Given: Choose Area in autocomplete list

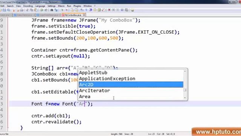Looking at the screenshot, I should pyautogui.click(x=131, y=97).
